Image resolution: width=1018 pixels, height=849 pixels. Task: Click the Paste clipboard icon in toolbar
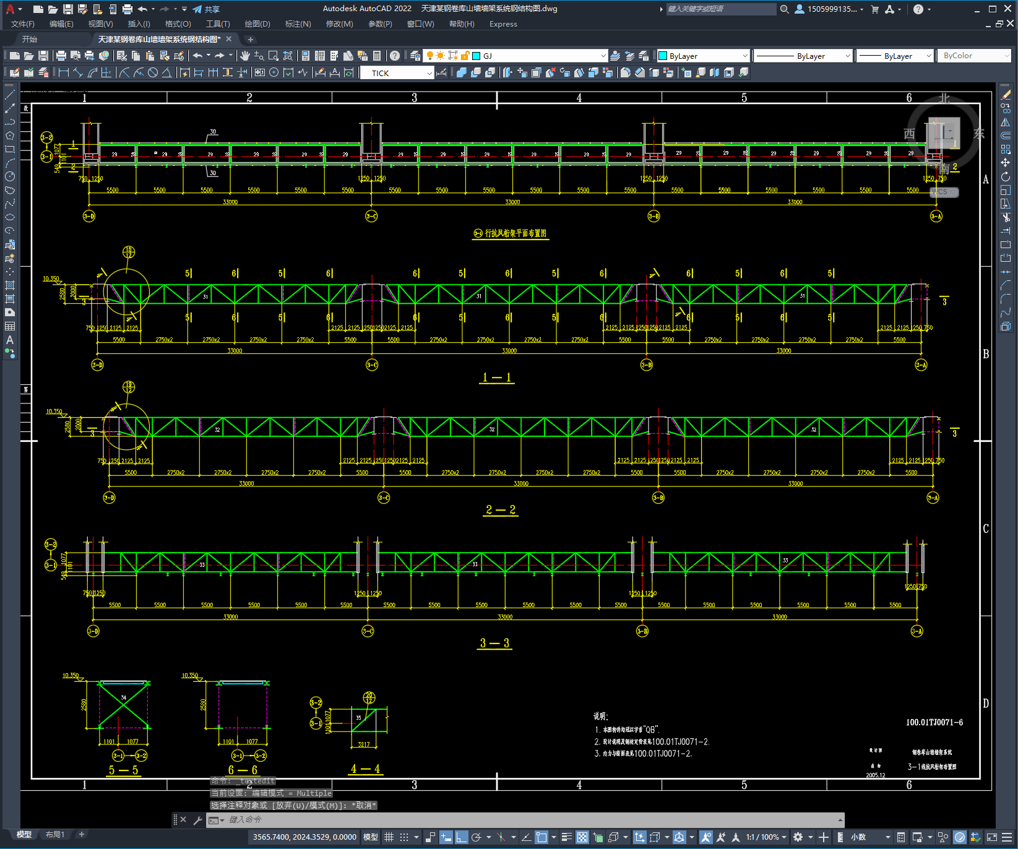coord(150,56)
